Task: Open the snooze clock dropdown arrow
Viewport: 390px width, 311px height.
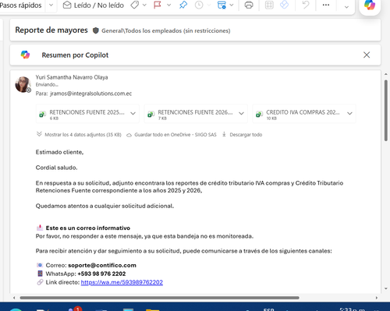Action: click(208, 5)
